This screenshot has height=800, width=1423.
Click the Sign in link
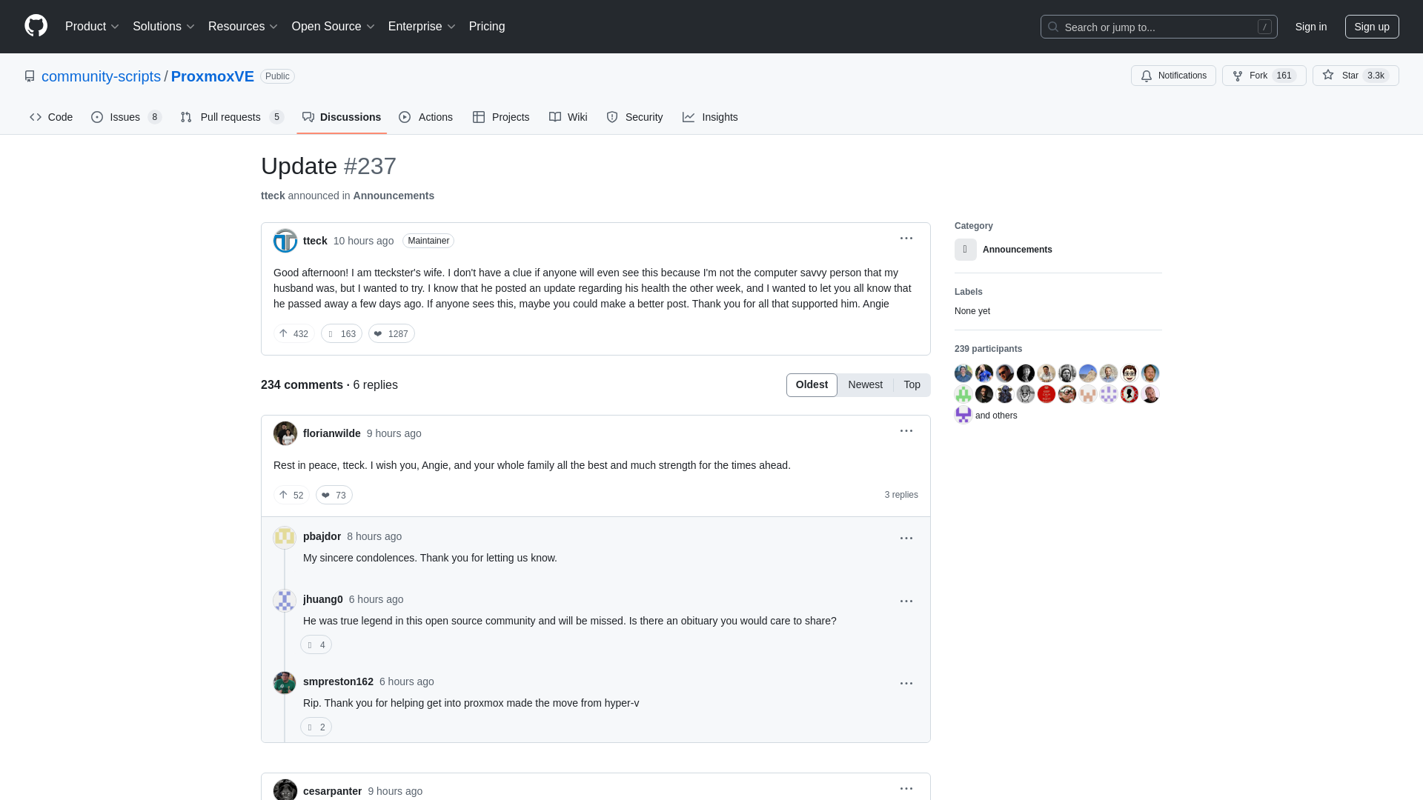(x=1310, y=27)
